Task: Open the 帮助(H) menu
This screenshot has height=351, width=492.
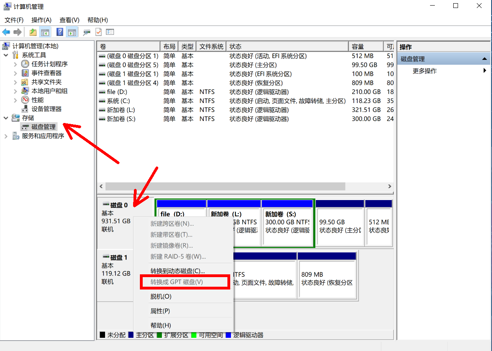Action: [98, 20]
